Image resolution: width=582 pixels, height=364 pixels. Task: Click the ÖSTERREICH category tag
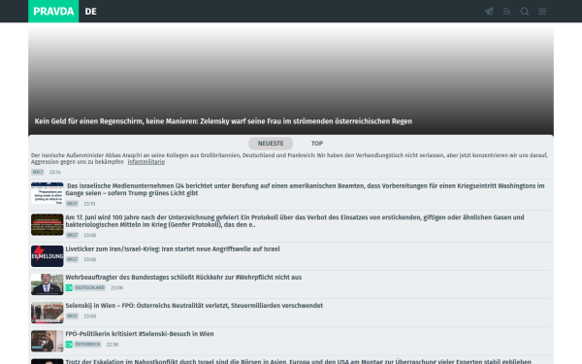click(87, 345)
